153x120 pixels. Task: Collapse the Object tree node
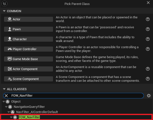[4, 102]
